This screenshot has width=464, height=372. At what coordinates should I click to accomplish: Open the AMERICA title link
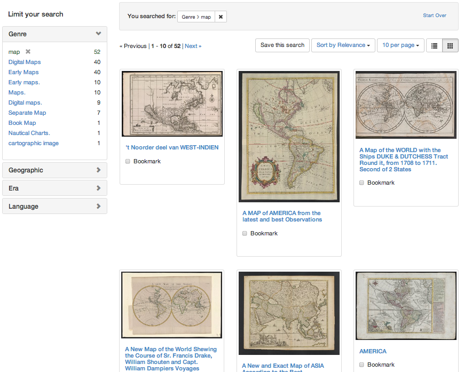[x=373, y=351]
